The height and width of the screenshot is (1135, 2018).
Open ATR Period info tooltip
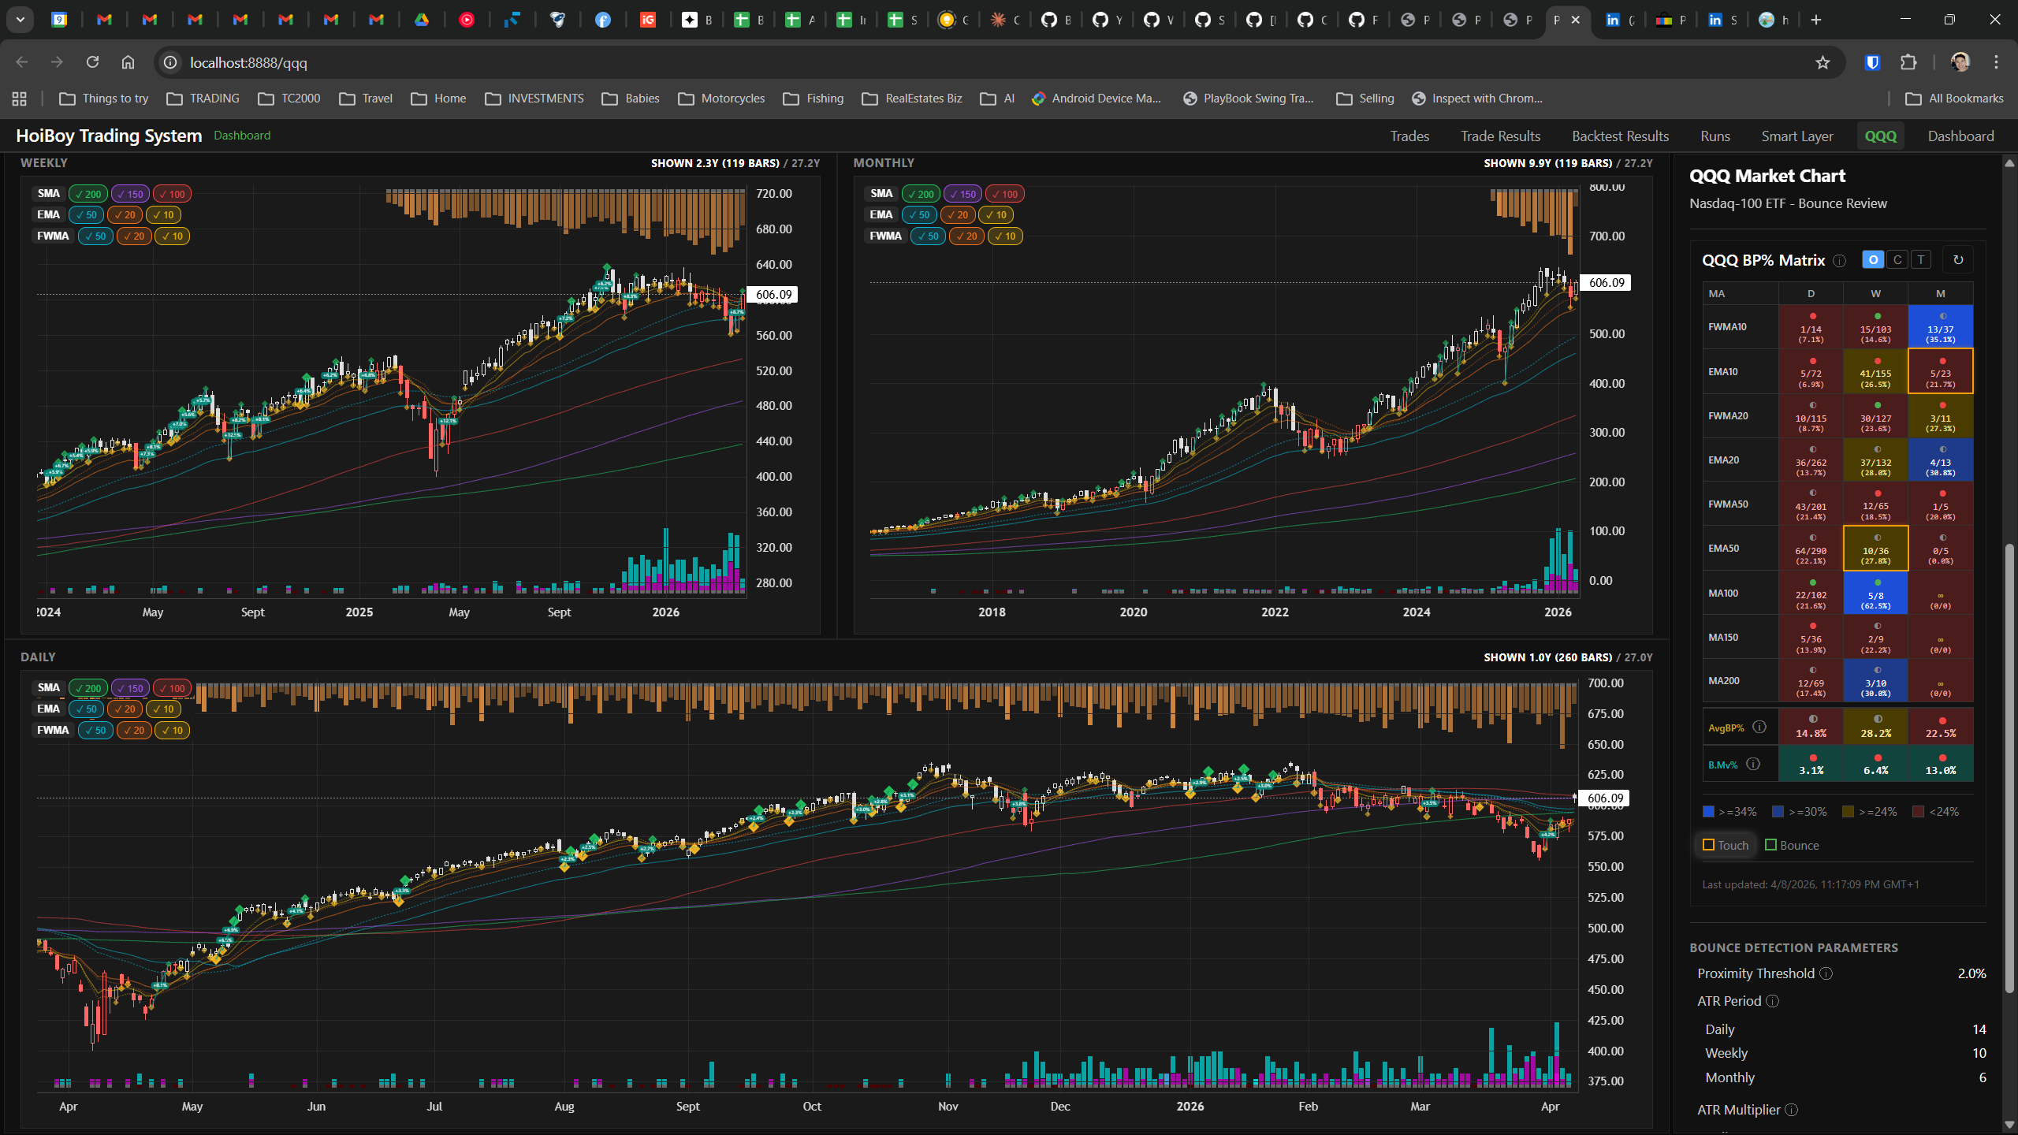point(1773,1001)
